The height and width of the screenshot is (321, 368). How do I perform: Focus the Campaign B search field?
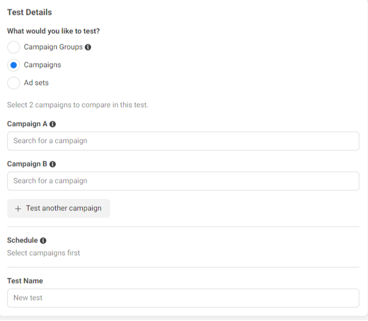click(x=183, y=181)
